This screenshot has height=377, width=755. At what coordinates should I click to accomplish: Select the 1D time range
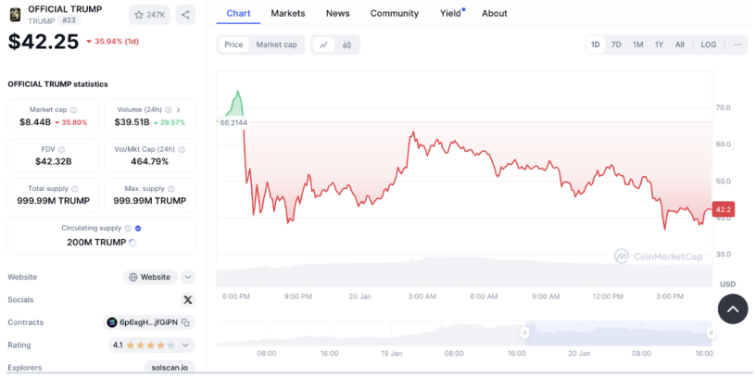pyautogui.click(x=595, y=44)
